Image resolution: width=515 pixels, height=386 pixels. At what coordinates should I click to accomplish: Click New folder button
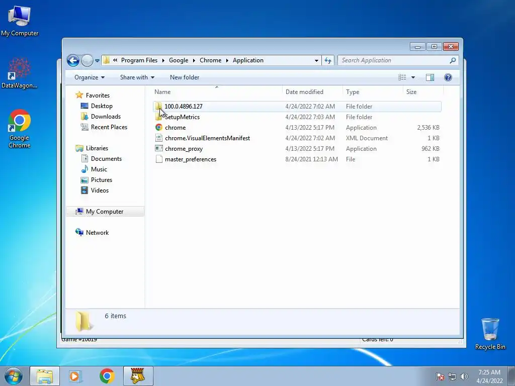[x=185, y=77]
